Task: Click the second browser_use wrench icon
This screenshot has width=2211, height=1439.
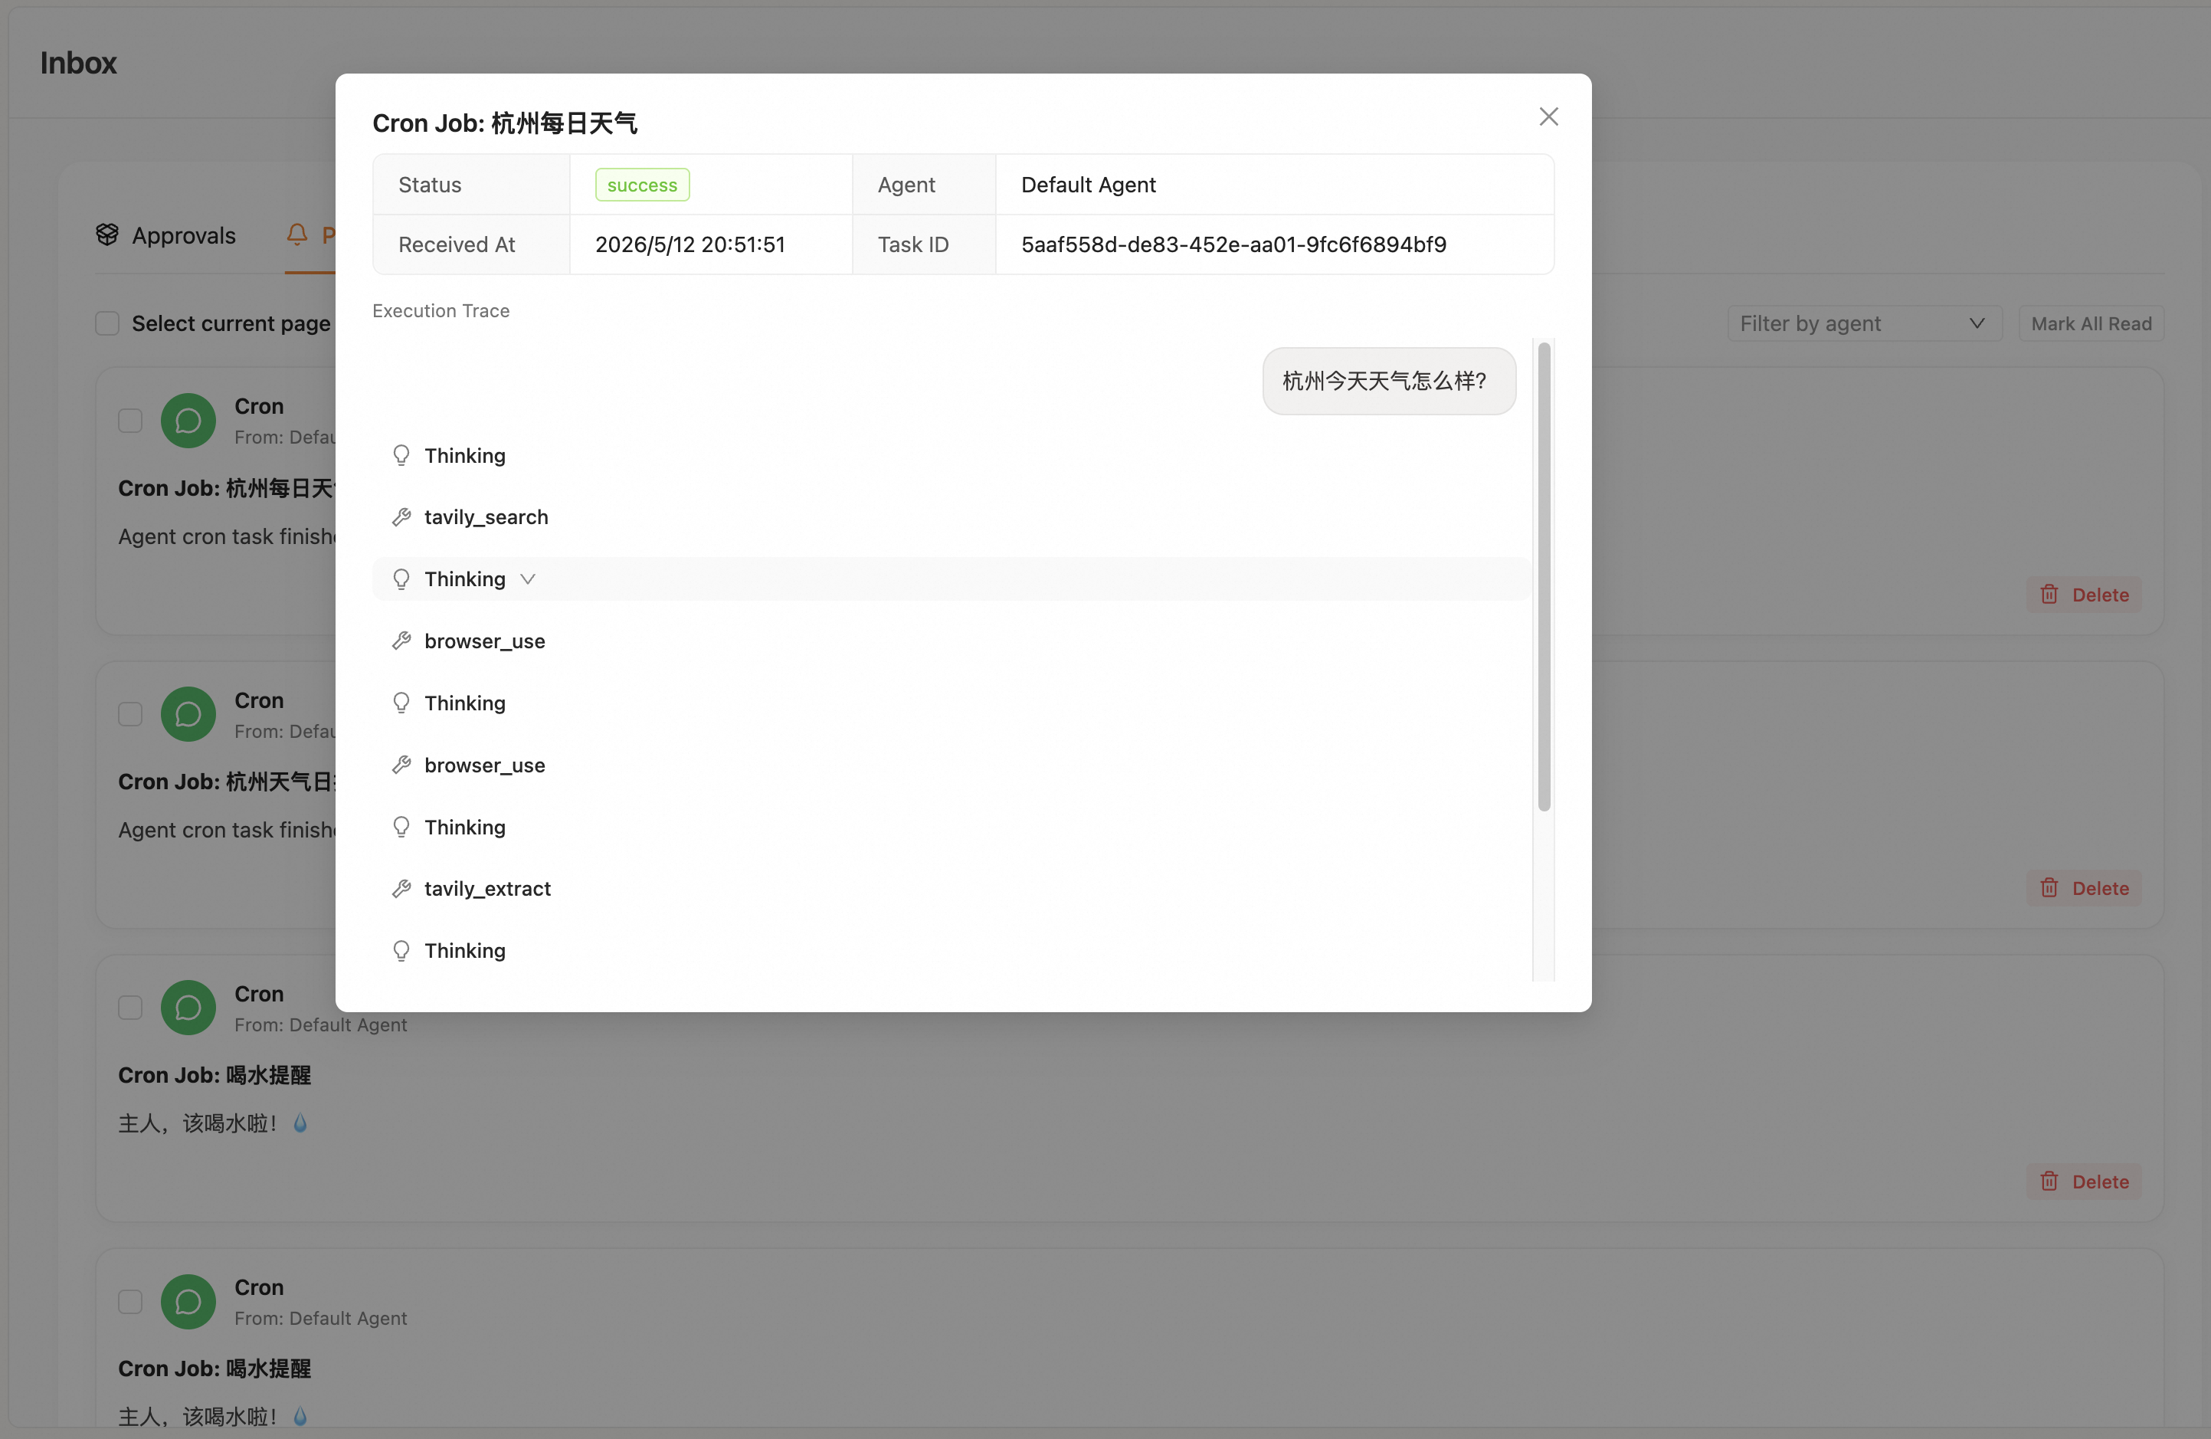Action: [x=401, y=765]
